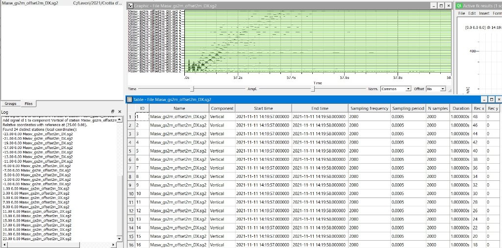Click the Qt logo icon in Active fk results

pos(459,5)
